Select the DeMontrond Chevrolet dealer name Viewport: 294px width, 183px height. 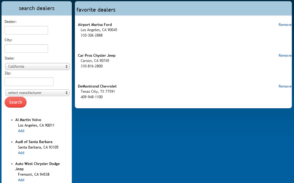(x=97, y=86)
